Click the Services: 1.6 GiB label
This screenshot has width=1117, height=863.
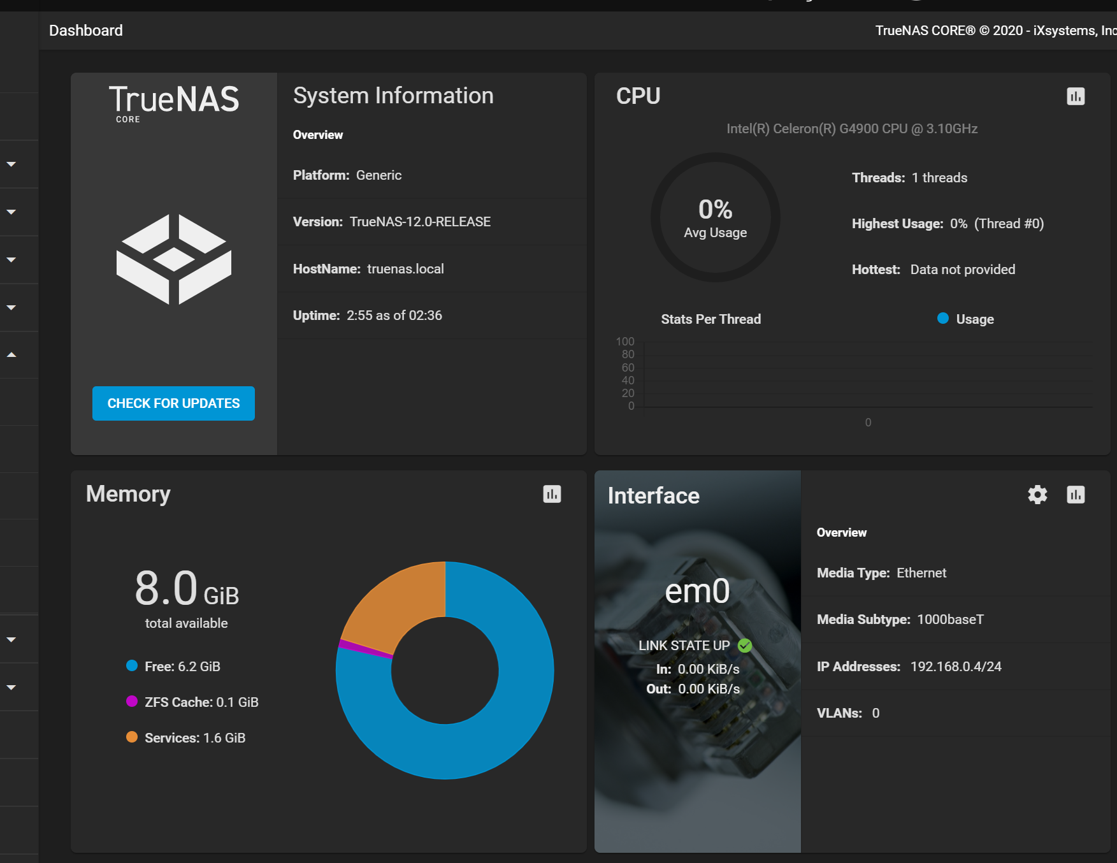[195, 738]
